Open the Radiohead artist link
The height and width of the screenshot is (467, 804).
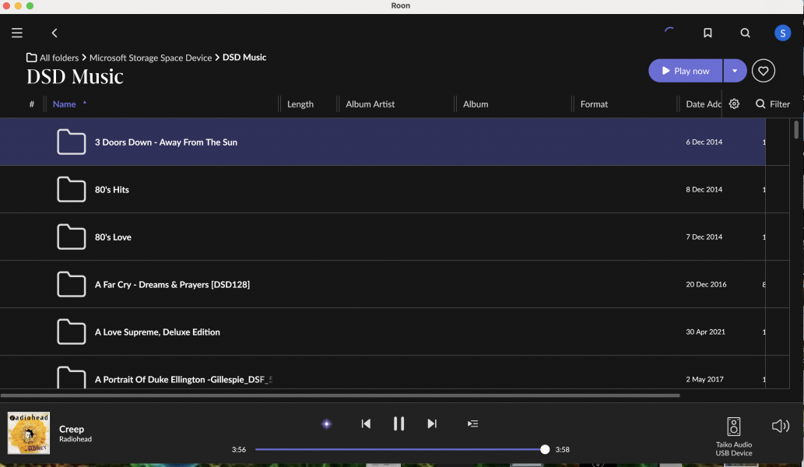(x=75, y=439)
